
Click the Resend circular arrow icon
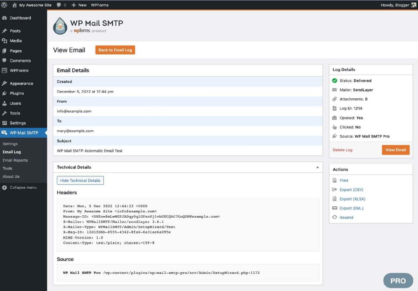click(335, 217)
